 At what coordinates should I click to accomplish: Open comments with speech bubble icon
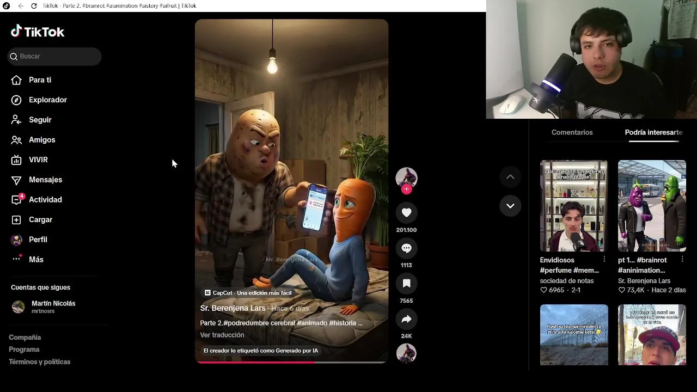(x=406, y=248)
